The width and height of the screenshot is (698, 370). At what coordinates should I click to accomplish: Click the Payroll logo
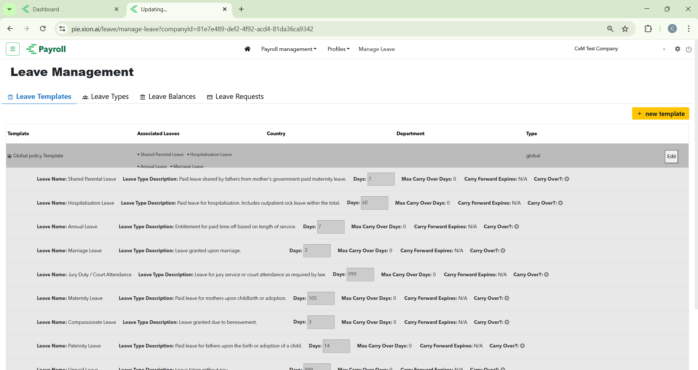coord(46,49)
